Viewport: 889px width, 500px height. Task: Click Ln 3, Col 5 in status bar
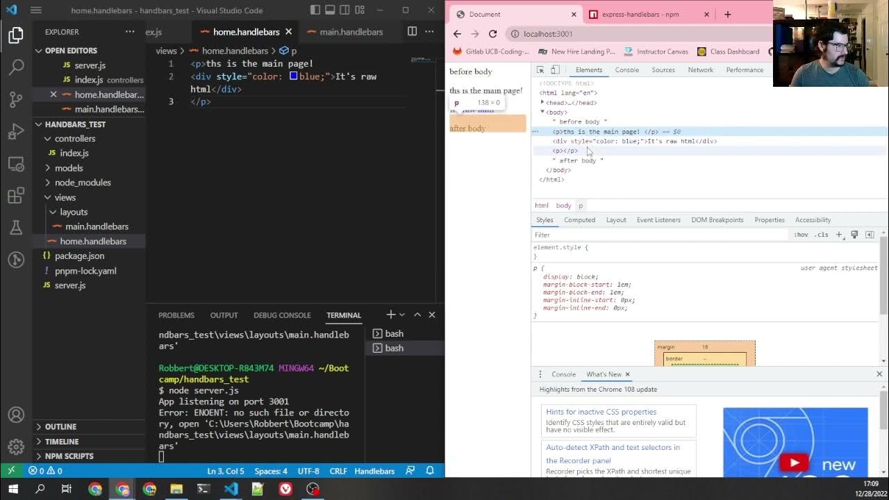226,471
